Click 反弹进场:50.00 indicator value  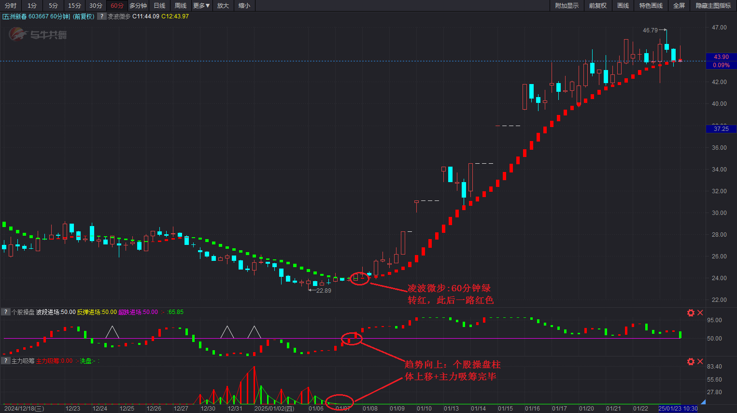coord(97,312)
